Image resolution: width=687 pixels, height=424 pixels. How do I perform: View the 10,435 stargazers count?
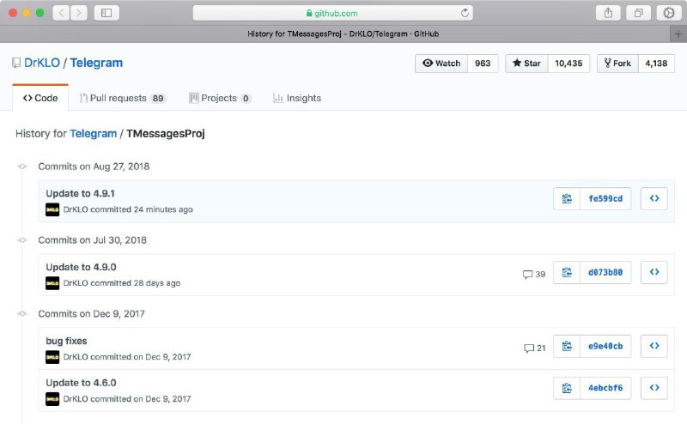[x=568, y=63]
